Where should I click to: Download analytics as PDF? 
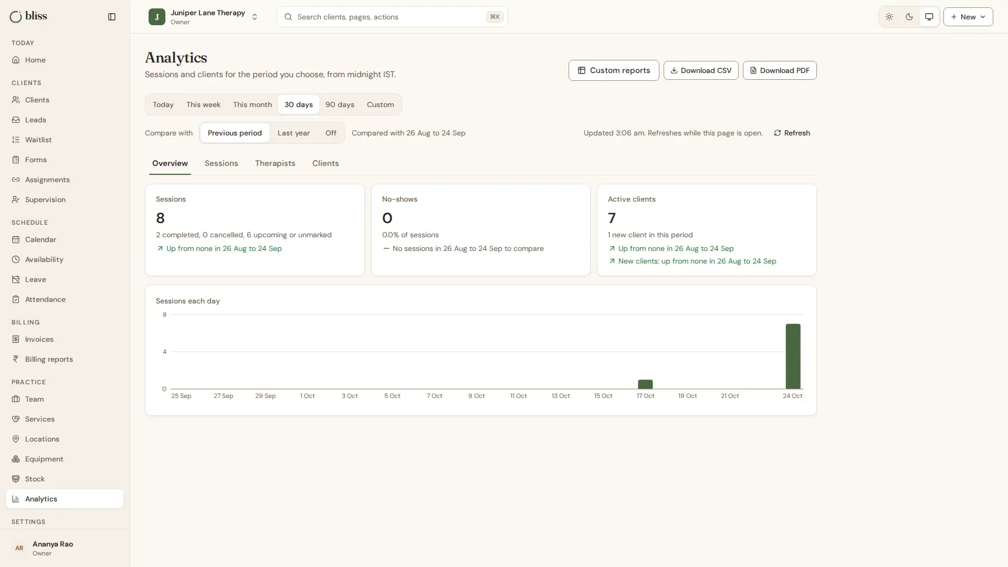click(780, 70)
